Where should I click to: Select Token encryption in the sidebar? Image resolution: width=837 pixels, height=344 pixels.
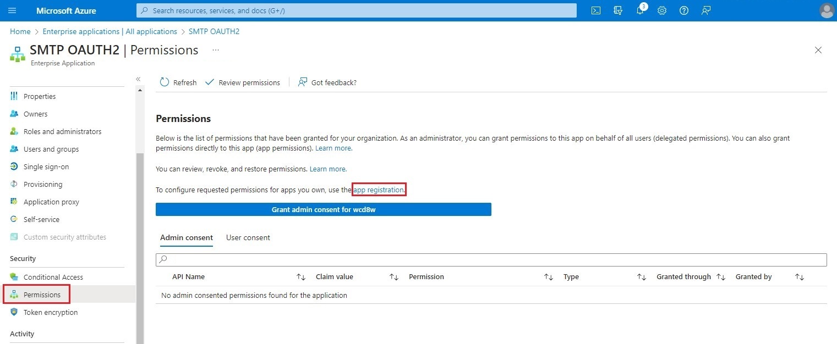coord(50,312)
